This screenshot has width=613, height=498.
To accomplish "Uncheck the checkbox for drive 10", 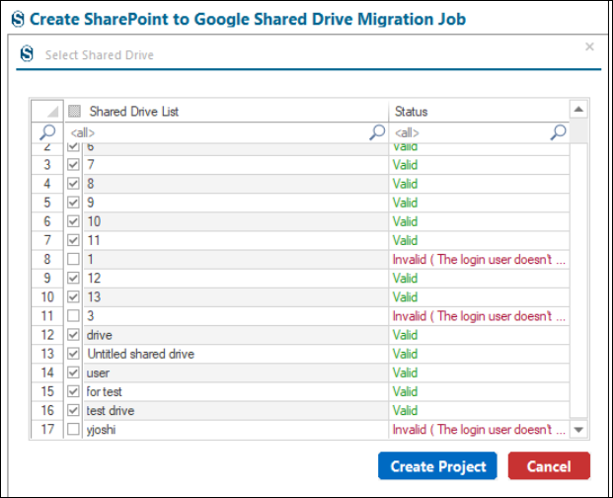I will click(73, 221).
